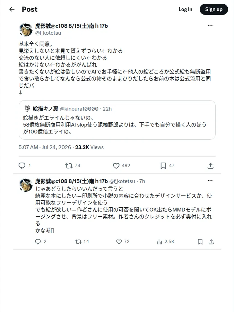The width and height of the screenshot is (234, 312).
Task: Reply to the second post with 2 replies
Action: tap(38, 242)
